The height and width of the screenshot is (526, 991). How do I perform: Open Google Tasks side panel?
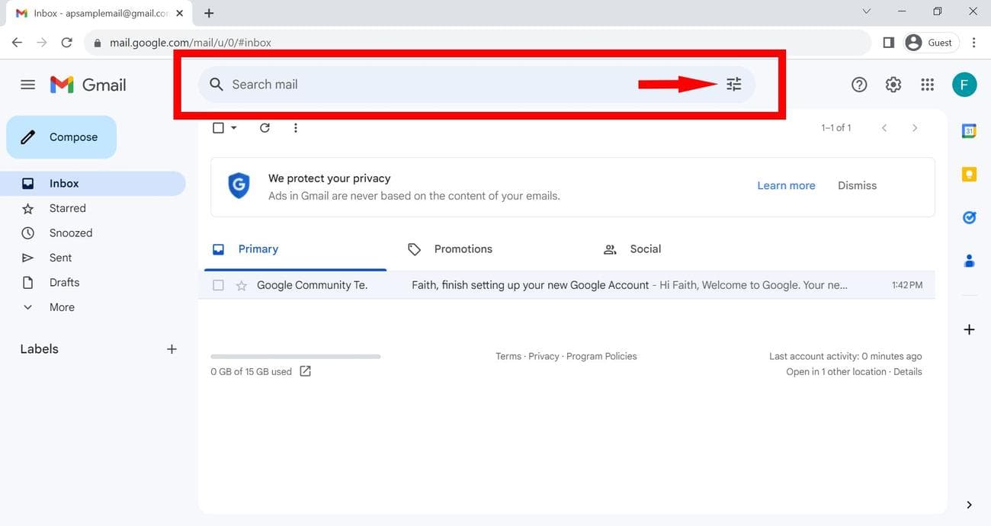[x=968, y=217]
